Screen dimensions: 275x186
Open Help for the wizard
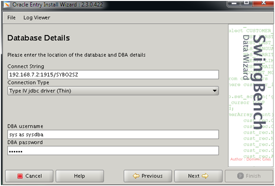coord(80,176)
